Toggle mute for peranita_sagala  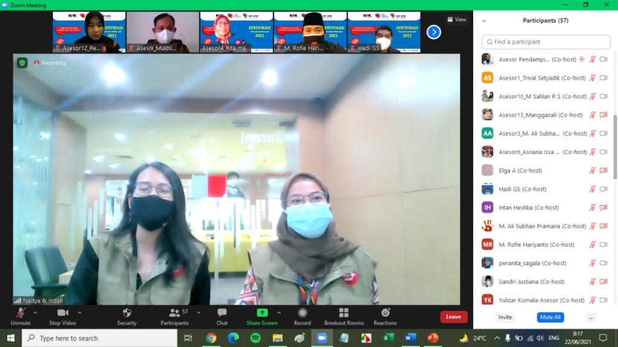click(593, 263)
